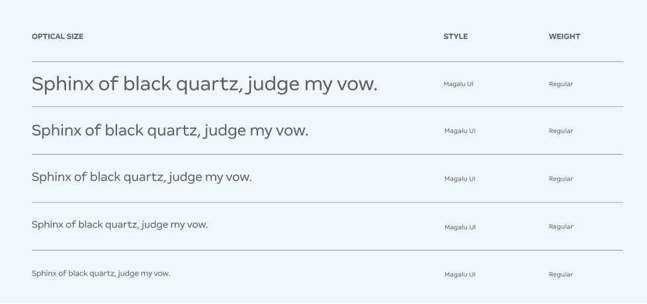
Task: Click the divider line below the column headers
Action: click(327, 61)
